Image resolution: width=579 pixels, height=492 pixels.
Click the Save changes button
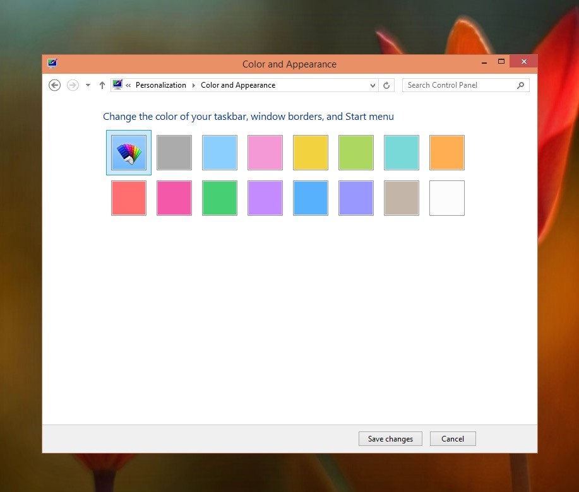click(x=390, y=438)
